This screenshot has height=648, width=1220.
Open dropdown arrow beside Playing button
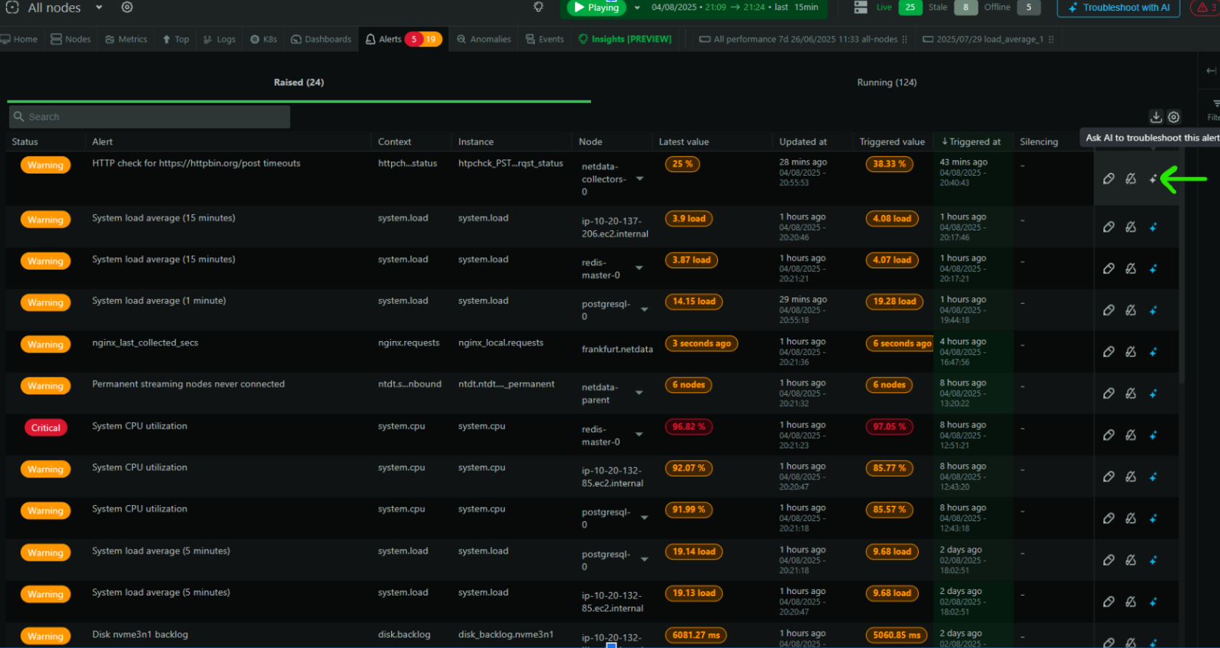pos(637,8)
